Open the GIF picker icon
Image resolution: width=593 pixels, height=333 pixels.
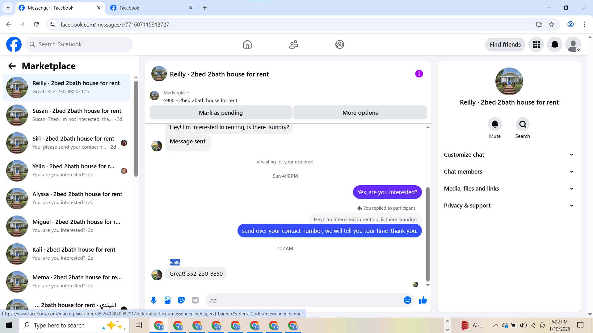(x=195, y=300)
